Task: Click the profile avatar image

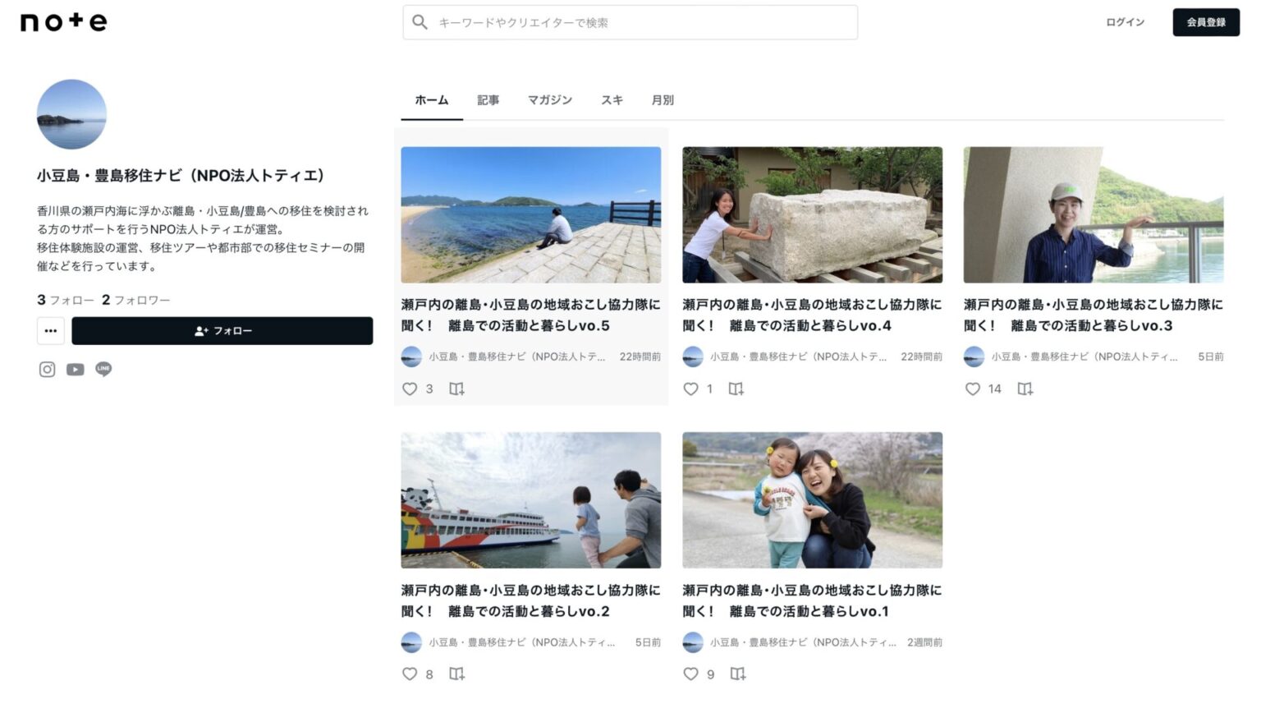Action: [x=71, y=114]
